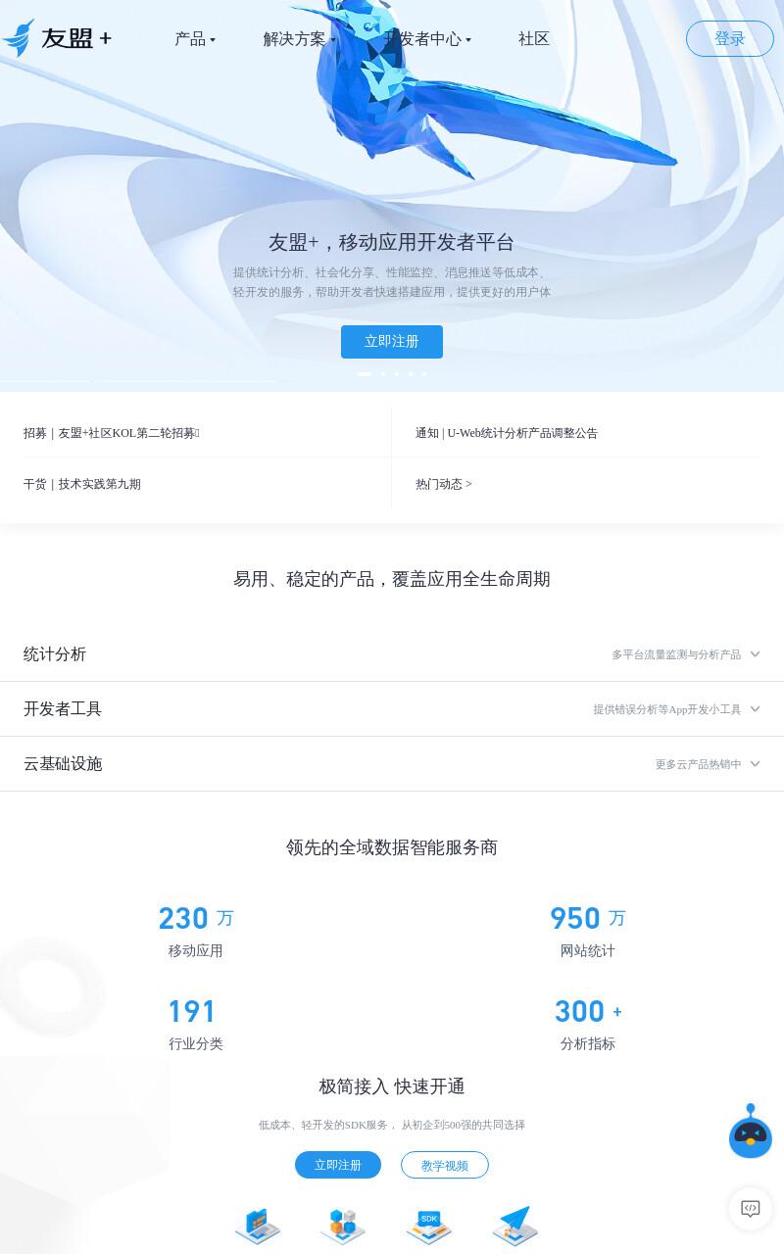Click the 300 + statistic
Viewport: 784px width, 1254px height.
coord(588,1011)
